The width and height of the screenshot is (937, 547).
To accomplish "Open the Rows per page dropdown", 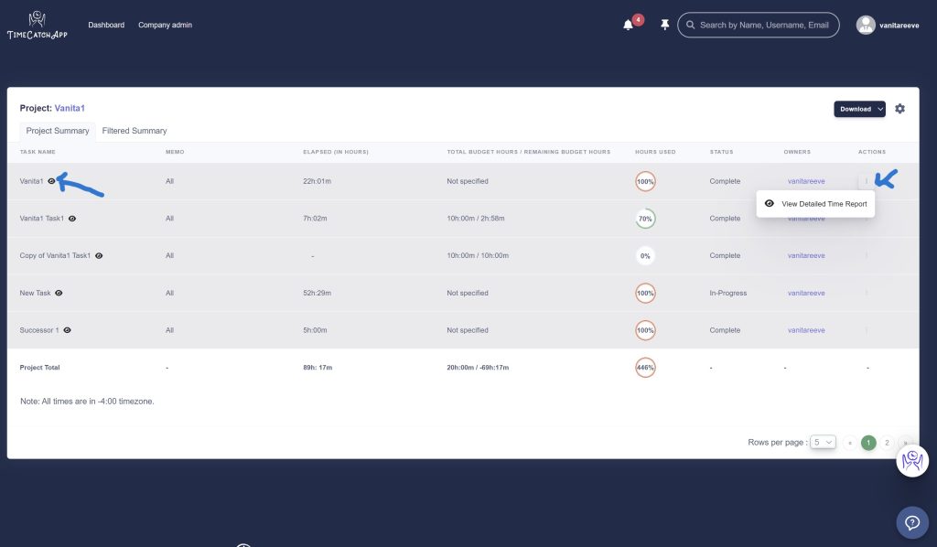I will 823,442.
